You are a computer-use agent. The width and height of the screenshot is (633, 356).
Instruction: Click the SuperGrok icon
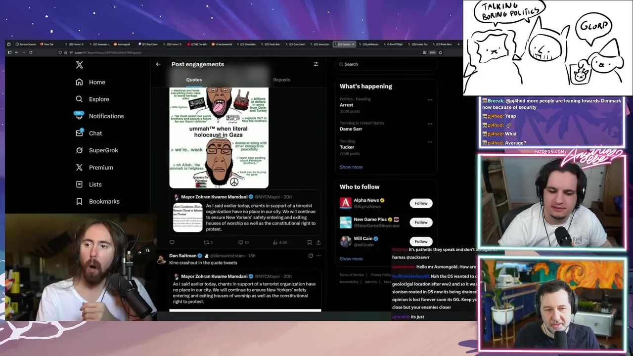coord(79,150)
